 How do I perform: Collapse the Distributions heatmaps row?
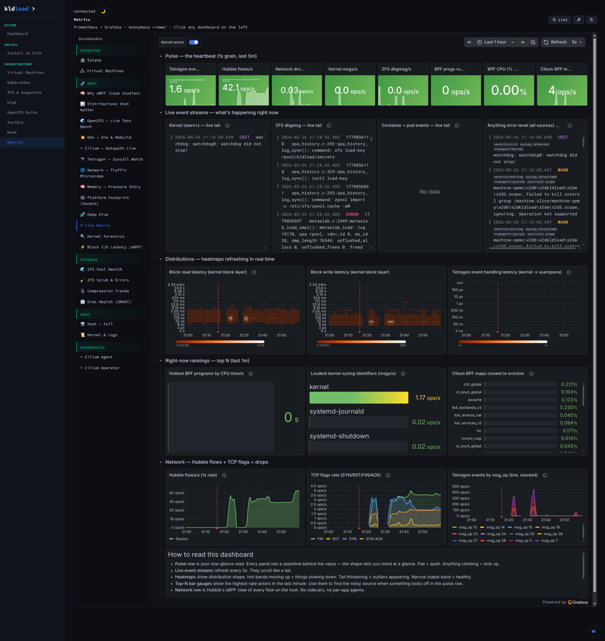(x=161, y=259)
